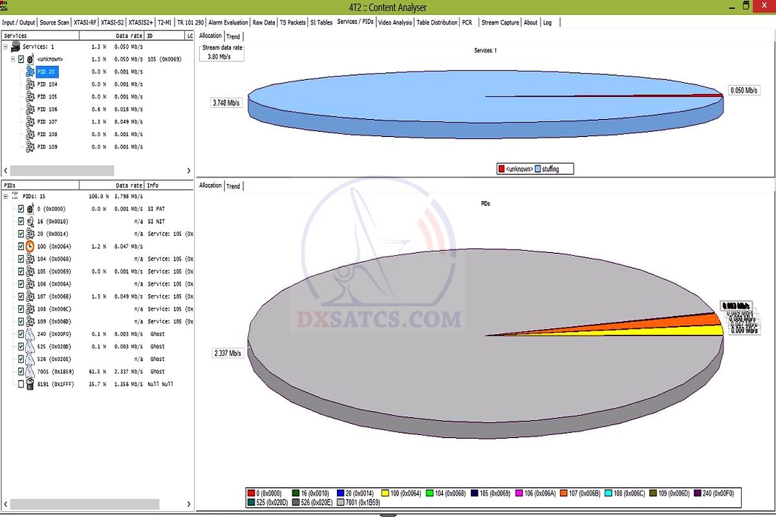Collapse the PIDs: 15 tree node
The image size is (776, 517).
tap(6, 196)
